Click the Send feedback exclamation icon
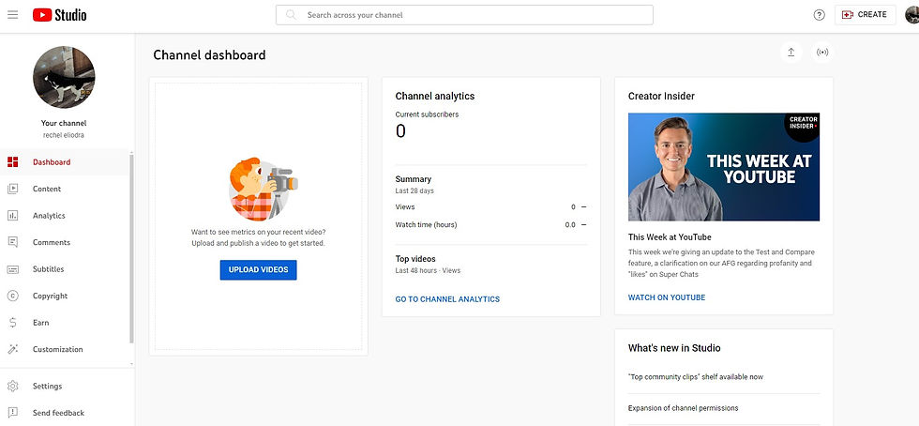Viewport: 919px width, 426px height. click(x=13, y=413)
